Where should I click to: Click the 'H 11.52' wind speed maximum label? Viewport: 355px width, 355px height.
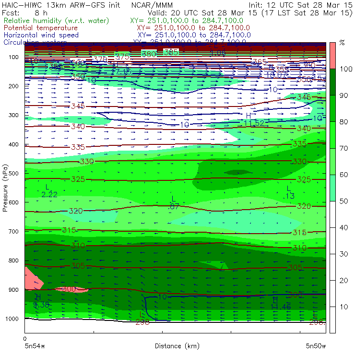click(254, 119)
